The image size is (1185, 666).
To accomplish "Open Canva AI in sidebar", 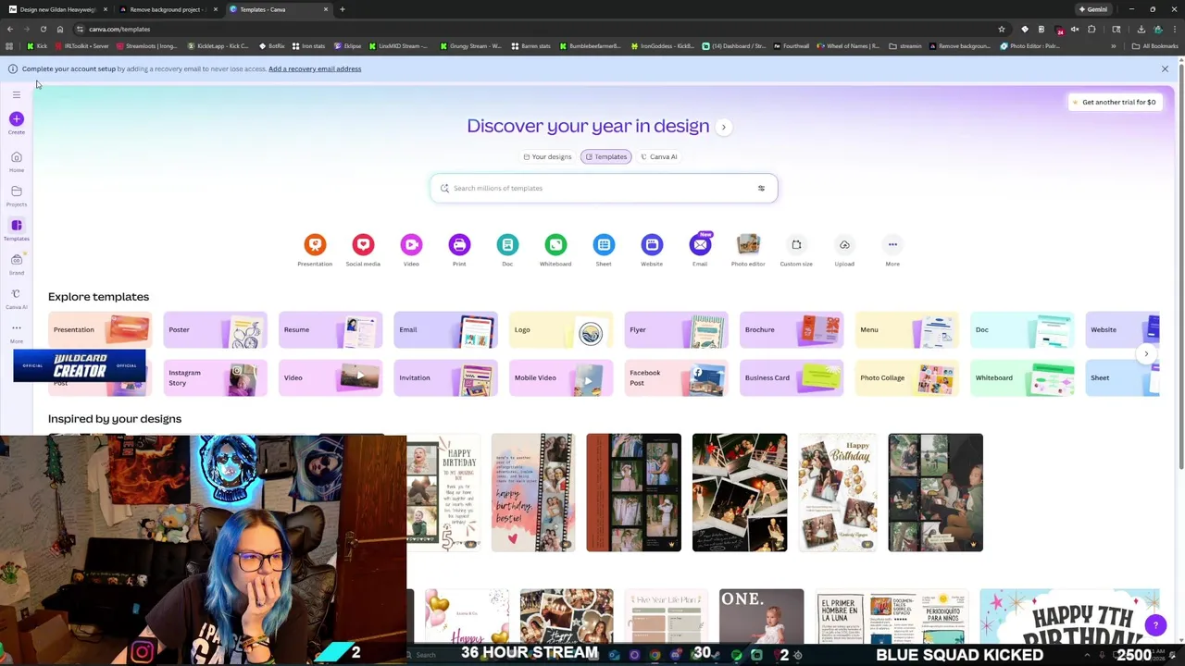I will [x=16, y=298].
